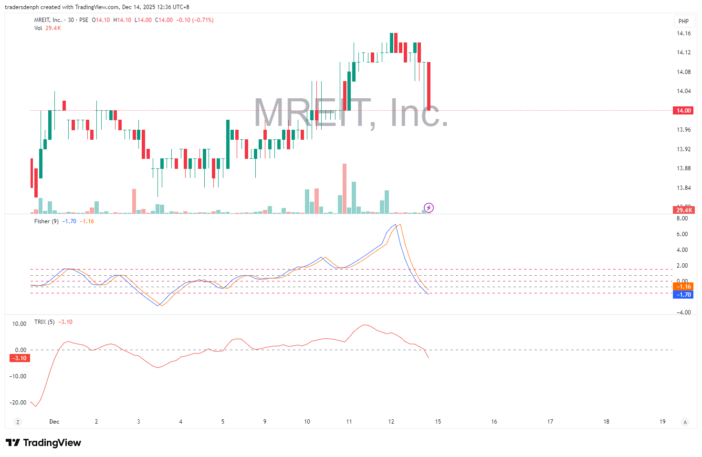
Task: Click the red -3.10 TRIX value tag
Action: 20,358
